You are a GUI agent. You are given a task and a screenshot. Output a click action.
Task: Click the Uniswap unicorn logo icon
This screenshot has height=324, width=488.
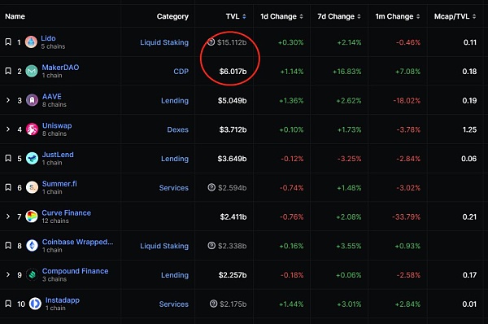[32, 129]
